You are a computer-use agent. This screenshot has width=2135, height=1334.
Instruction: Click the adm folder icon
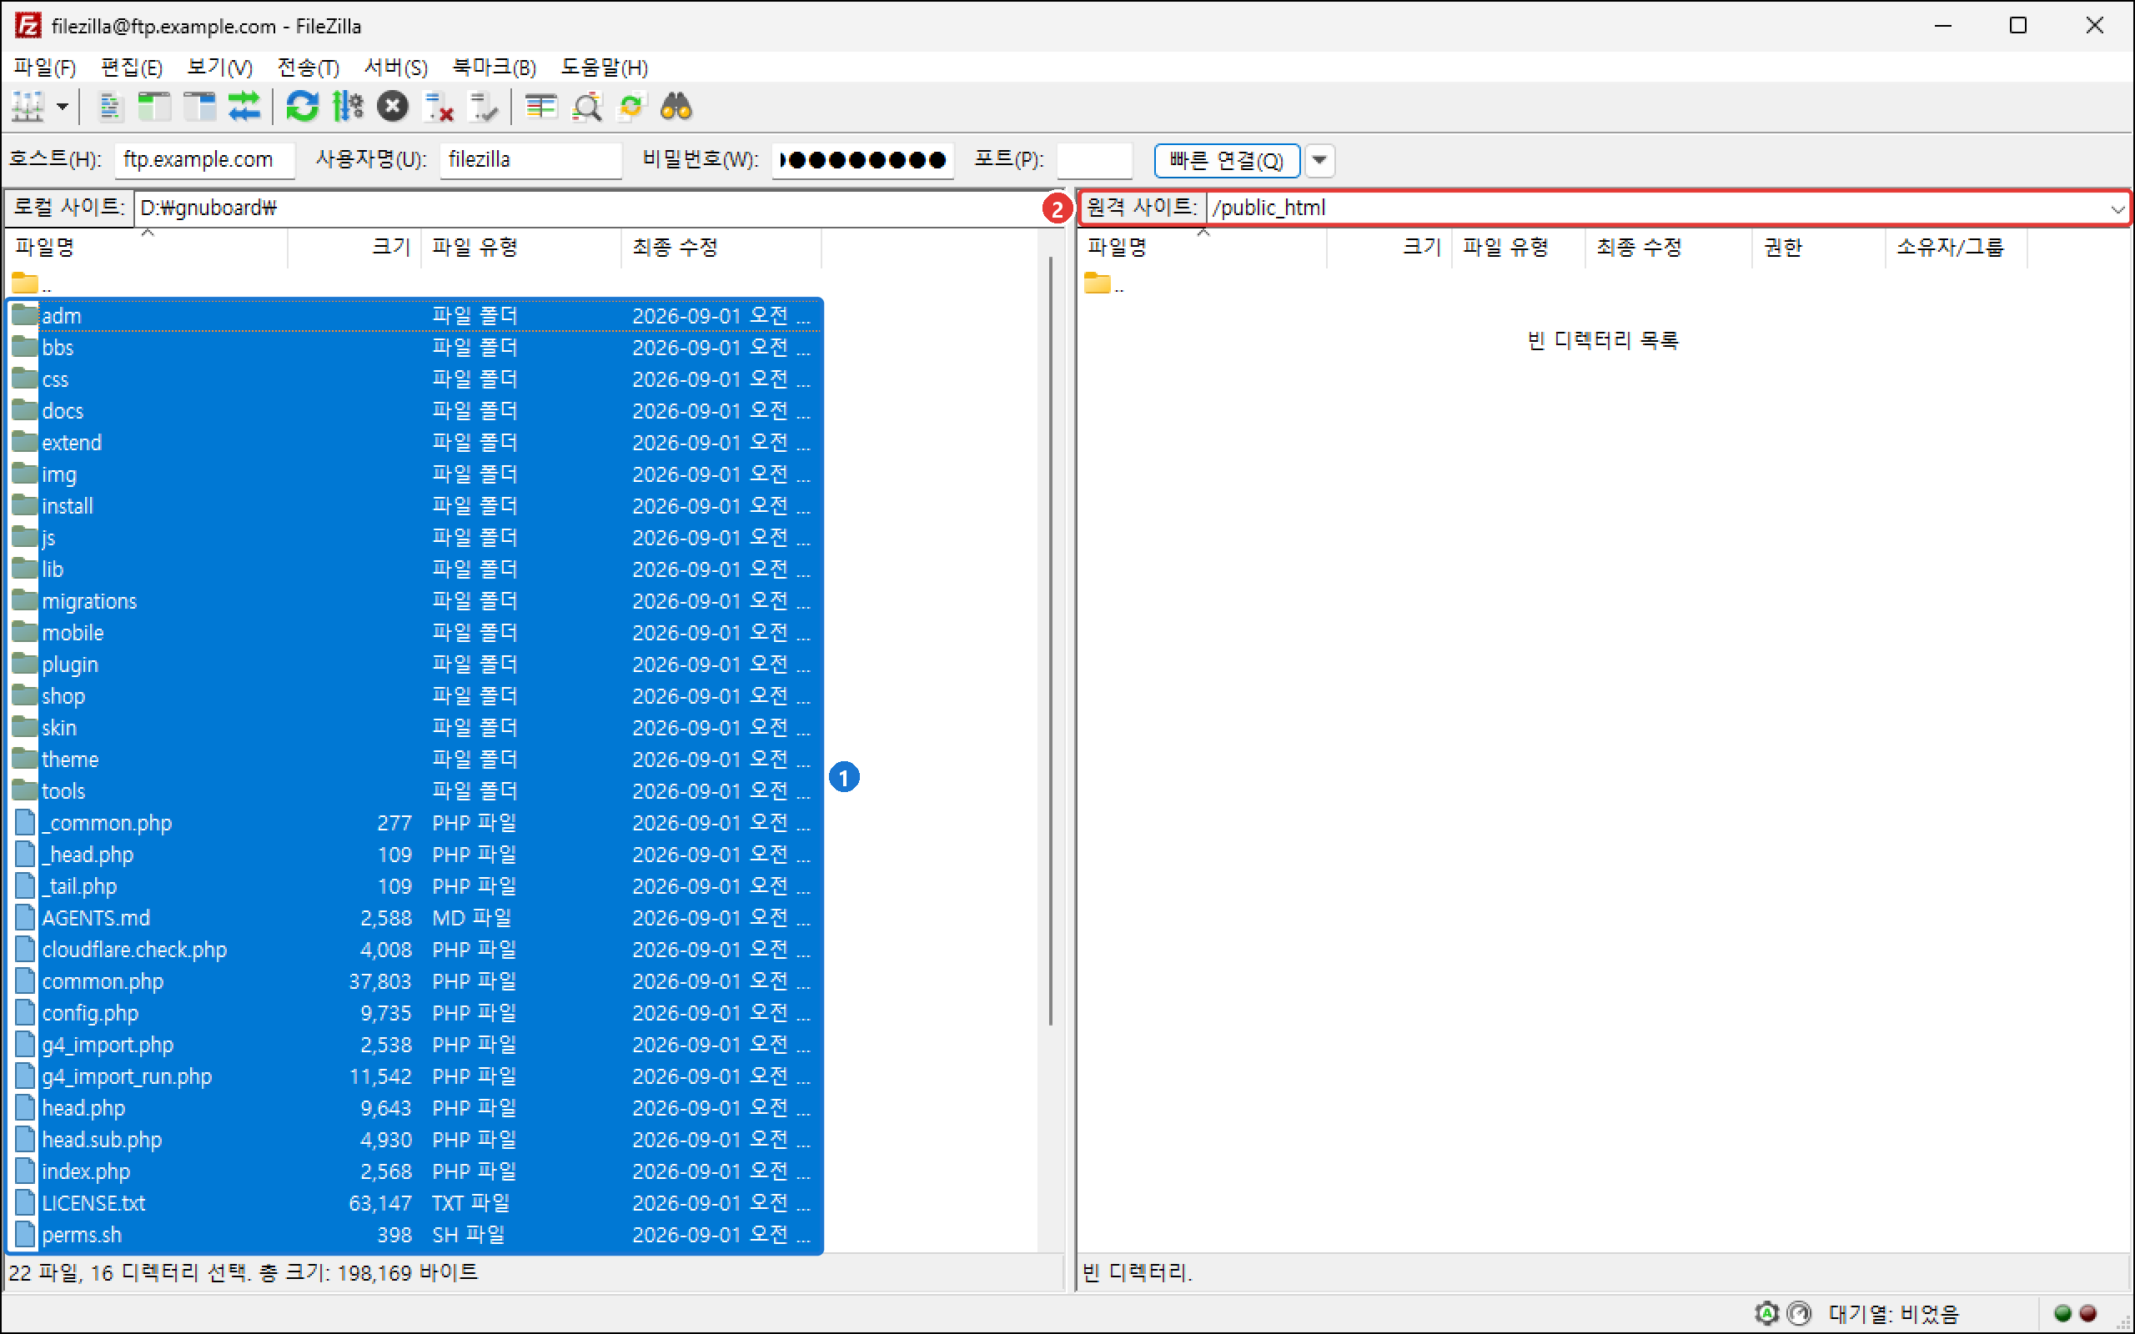point(25,315)
